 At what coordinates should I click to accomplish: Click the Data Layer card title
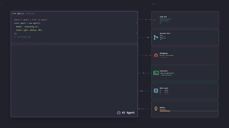pos(164,88)
